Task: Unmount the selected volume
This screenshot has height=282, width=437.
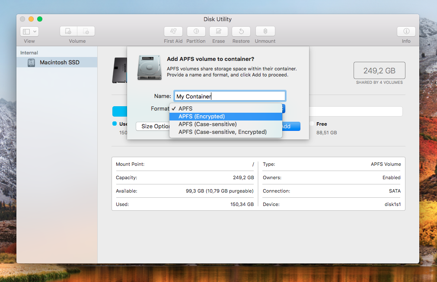Action: [265, 32]
